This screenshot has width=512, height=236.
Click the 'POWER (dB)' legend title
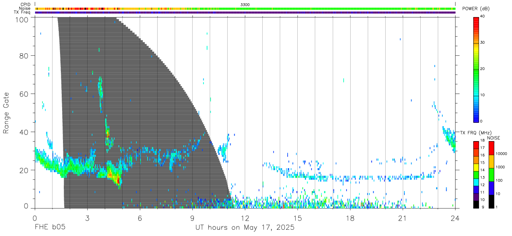click(476, 9)
